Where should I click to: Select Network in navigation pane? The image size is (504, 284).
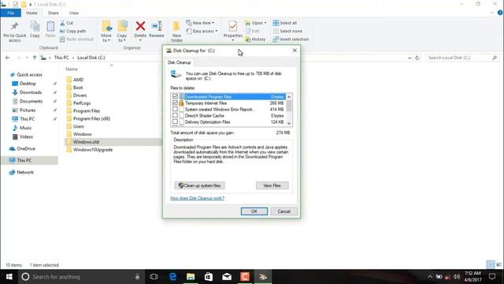tap(25, 172)
